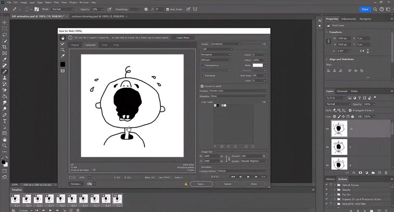Select the Zoom tool in Save for Web dialog
The height and width of the screenshot is (212, 394).
point(63,50)
